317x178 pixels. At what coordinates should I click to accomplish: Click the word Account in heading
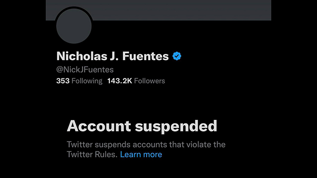(99, 126)
